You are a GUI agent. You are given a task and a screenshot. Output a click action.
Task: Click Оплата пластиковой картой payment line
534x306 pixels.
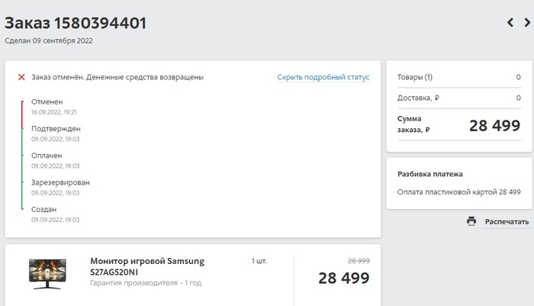click(458, 192)
